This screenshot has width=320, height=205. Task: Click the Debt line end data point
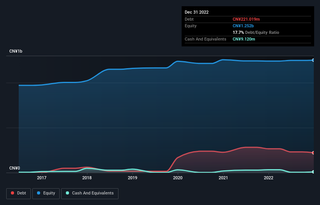pyautogui.click(x=313, y=152)
